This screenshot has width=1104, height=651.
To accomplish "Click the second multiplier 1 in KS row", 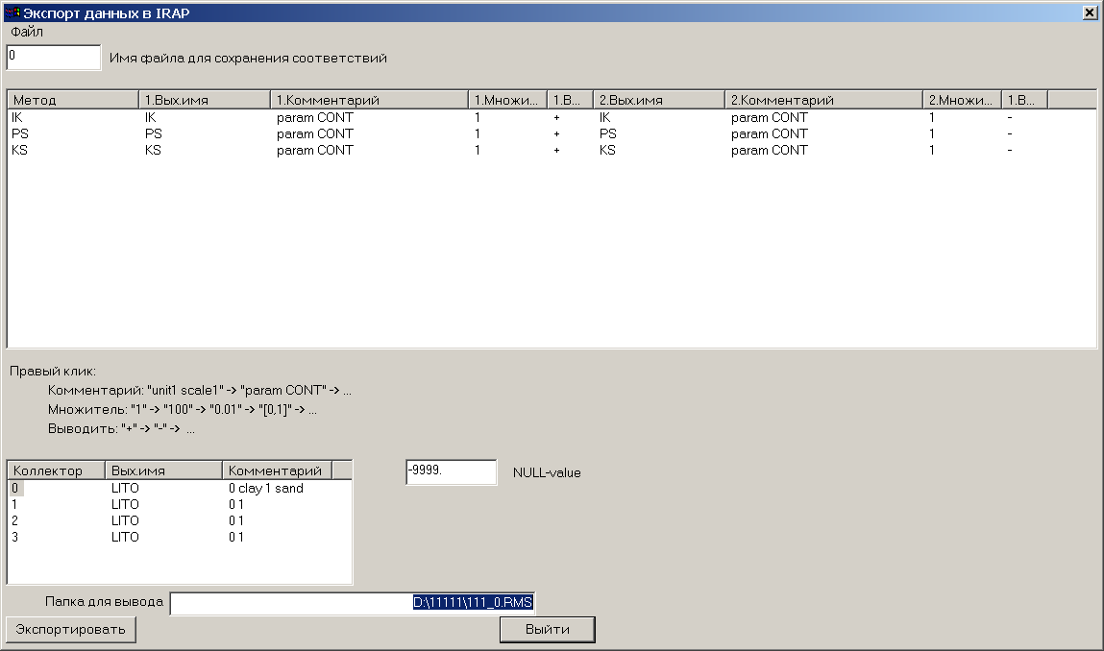I will 932,150.
